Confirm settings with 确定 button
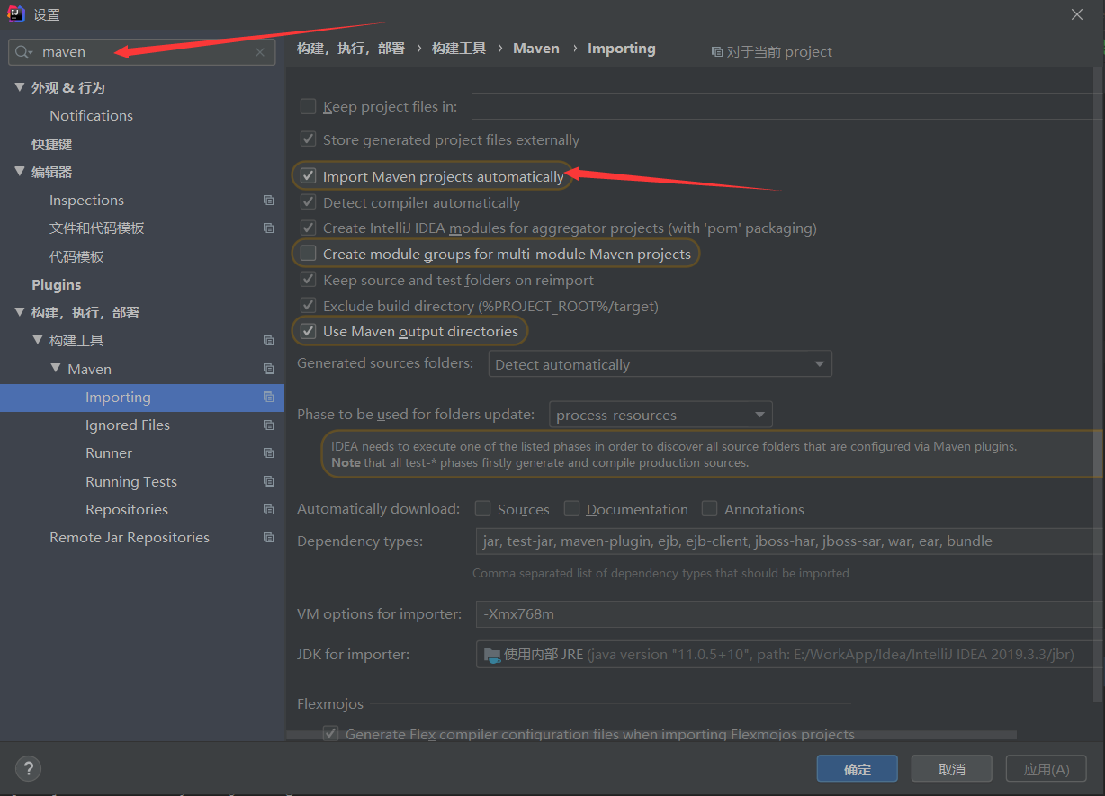The width and height of the screenshot is (1105, 796). click(x=858, y=769)
